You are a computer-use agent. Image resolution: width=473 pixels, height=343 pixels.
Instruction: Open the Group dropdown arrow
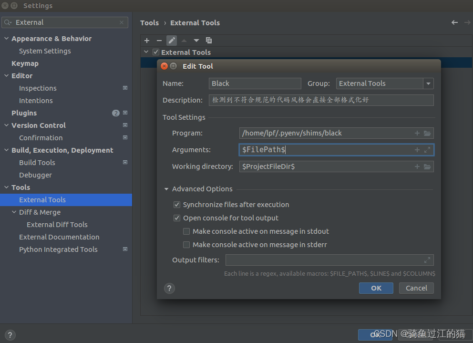428,83
